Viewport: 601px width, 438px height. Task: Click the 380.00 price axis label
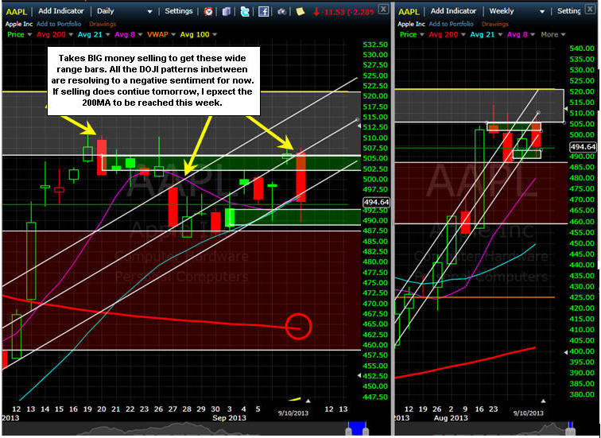click(584, 394)
